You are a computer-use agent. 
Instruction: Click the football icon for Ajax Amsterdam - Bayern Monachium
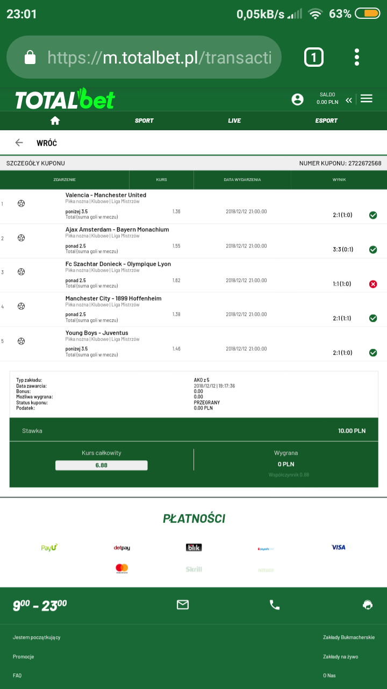pos(21,238)
